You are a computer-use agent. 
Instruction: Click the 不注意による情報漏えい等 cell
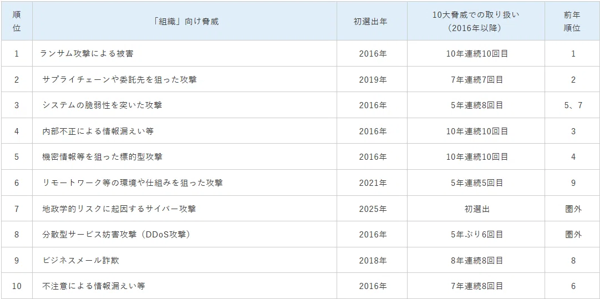click(94, 286)
